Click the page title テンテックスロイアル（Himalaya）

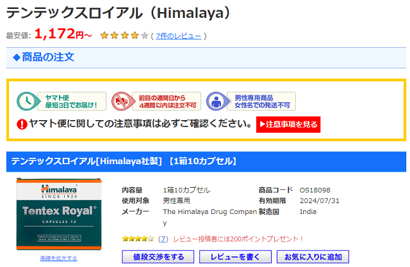pos(119,13)
